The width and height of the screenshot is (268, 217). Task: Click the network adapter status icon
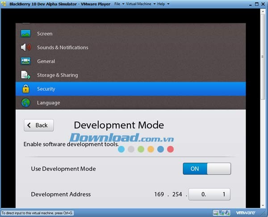(x=222, y=213)
